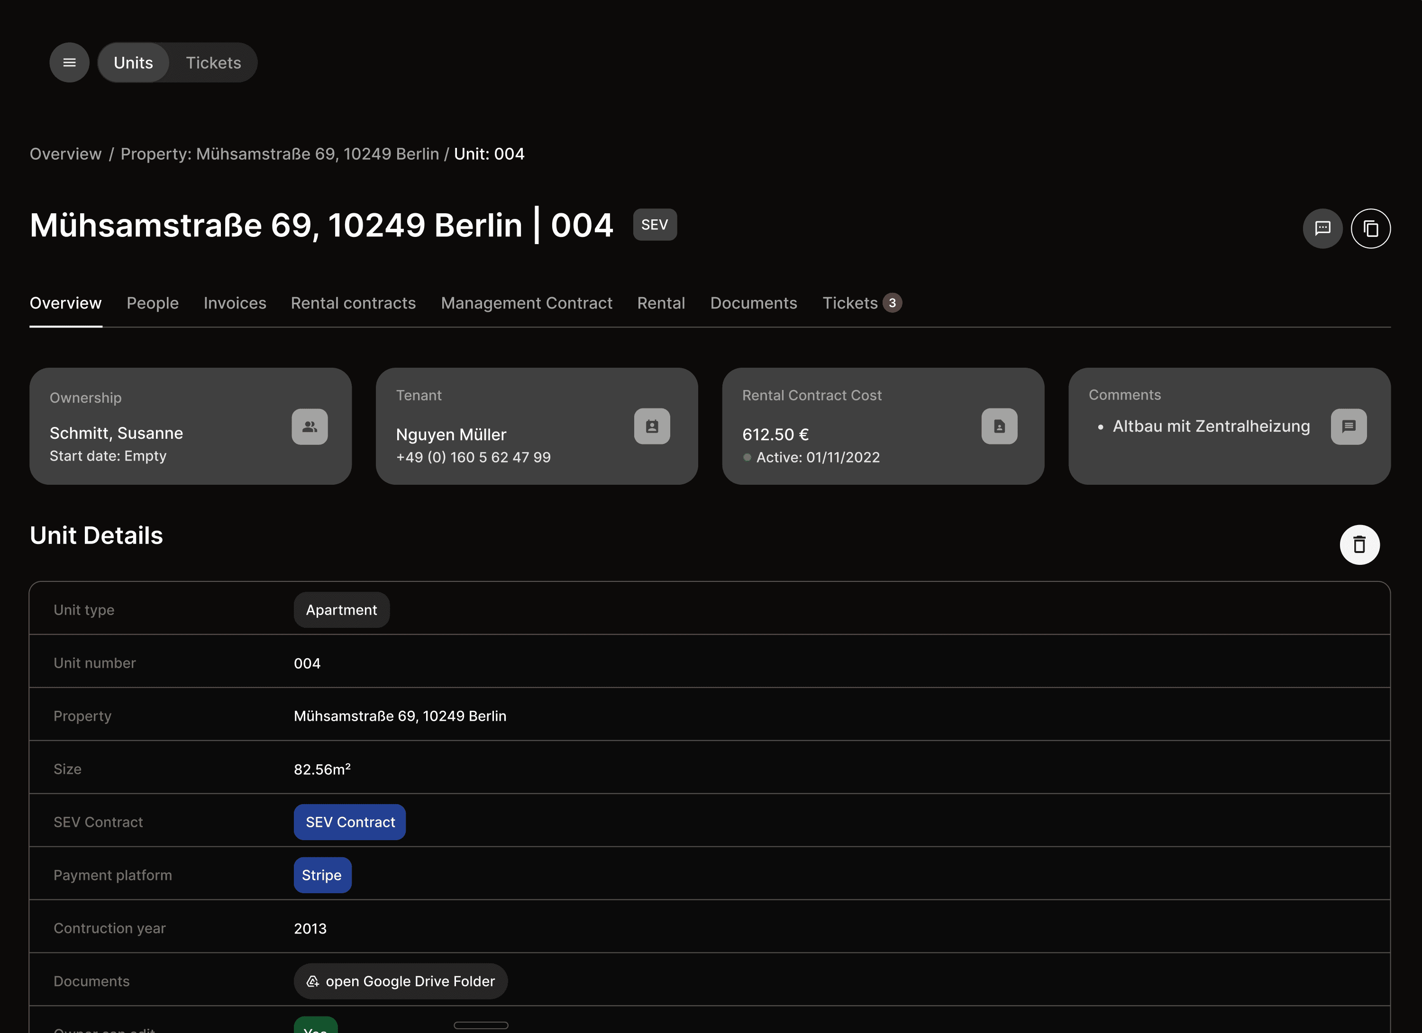1422x1033 pixels.
Task: Toggle the Owner can edit switch
Action: (x=481, y=1025)
